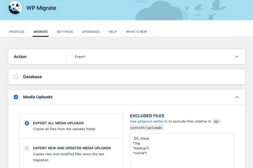Open the gitignore patterns link
This screenshot has width=253, height=168.
pos(152,121)
